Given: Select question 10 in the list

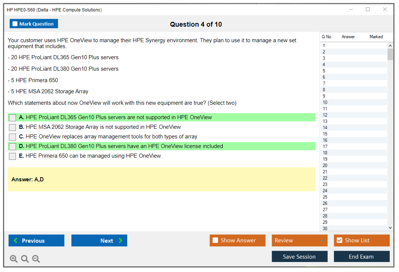Looking at the screenshot, I should (325, 103).
